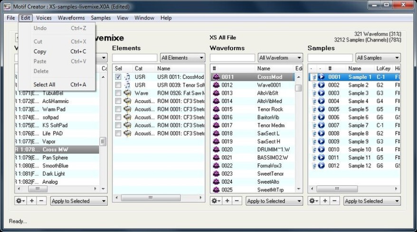The width and height of the screenshot is (417, 232).
Task: Click the Samples search field
Action: point(330,58)
